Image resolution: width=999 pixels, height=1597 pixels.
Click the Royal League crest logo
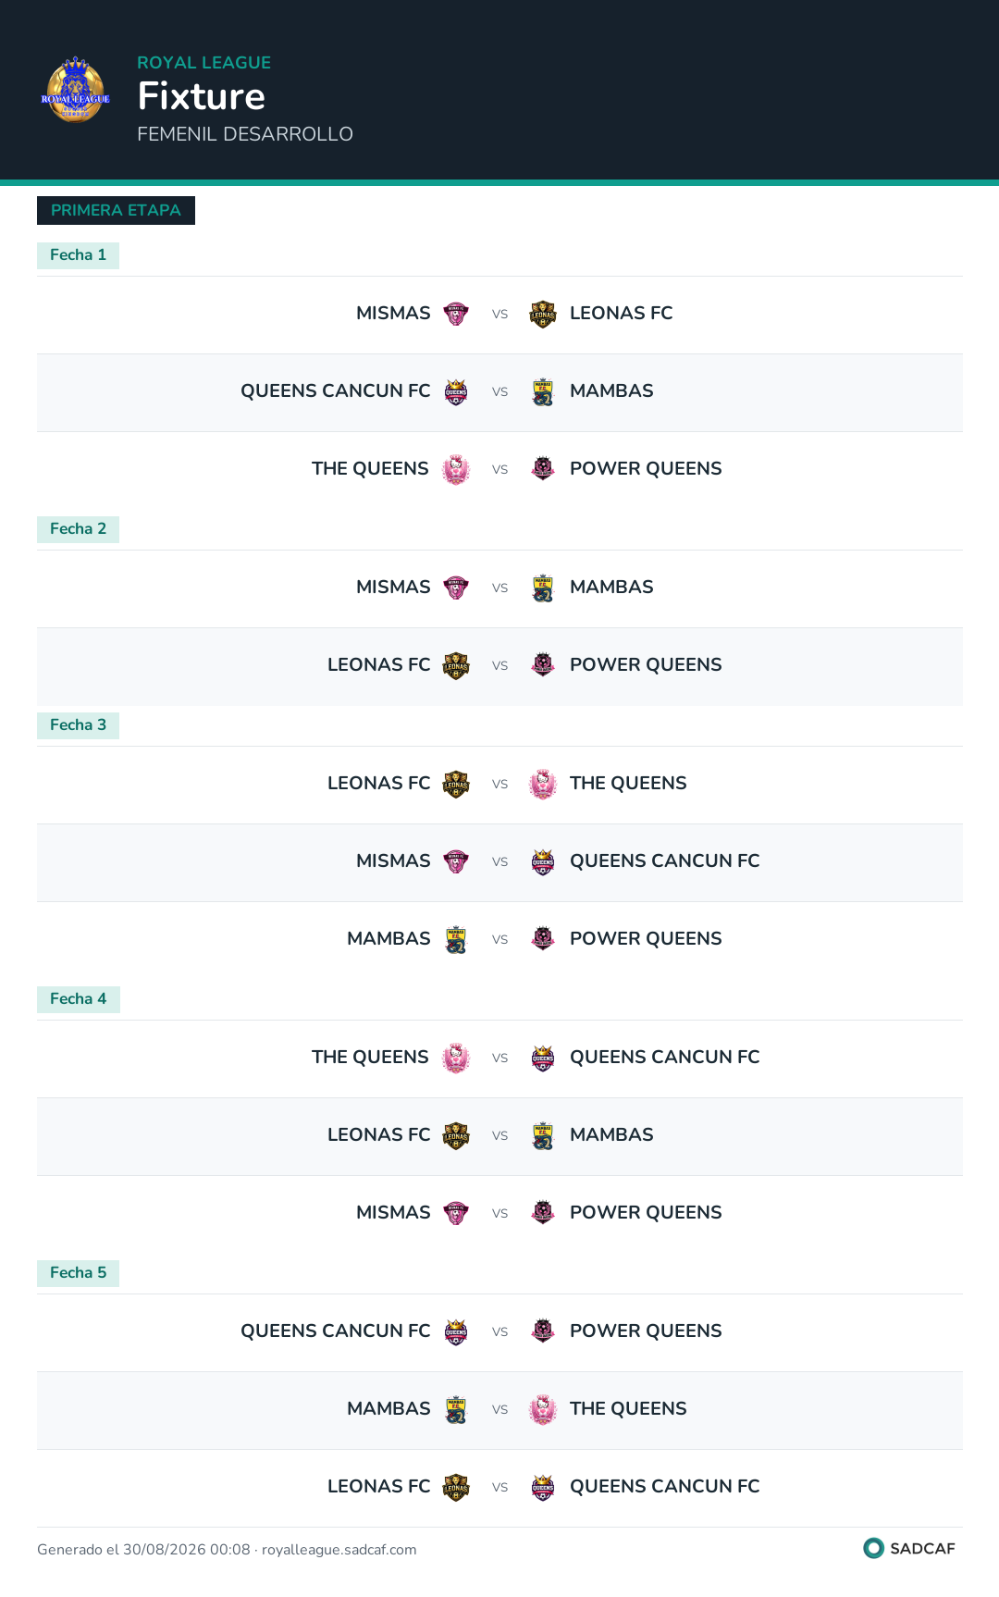(x=76, y=90)
